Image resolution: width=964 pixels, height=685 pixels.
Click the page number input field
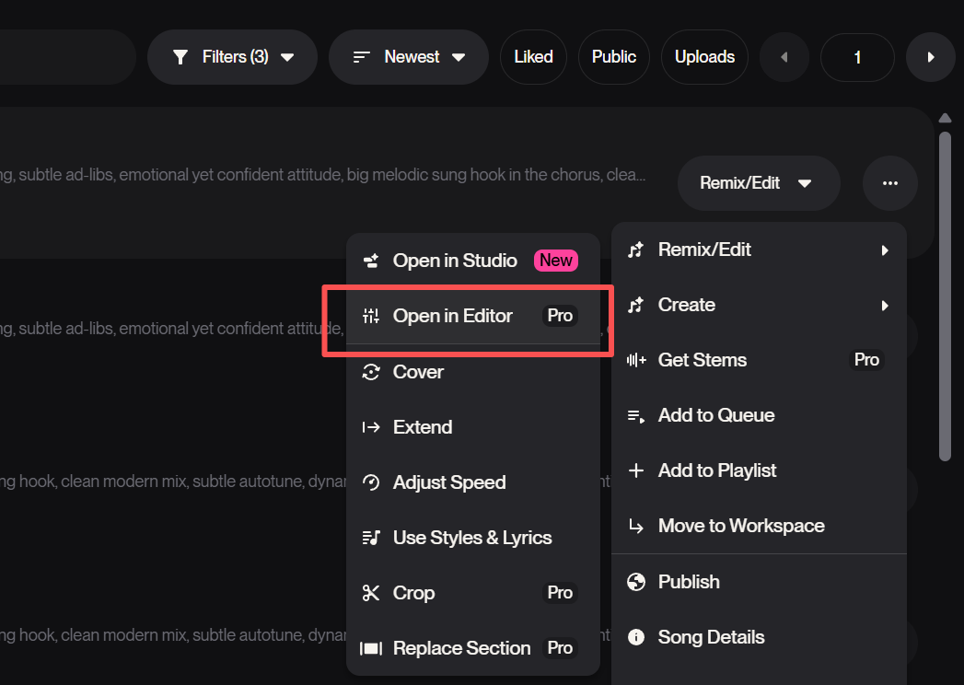click(857, 57)
